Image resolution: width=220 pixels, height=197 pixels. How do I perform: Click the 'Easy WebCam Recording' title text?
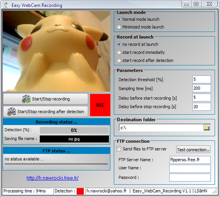(x=37, y=5)
